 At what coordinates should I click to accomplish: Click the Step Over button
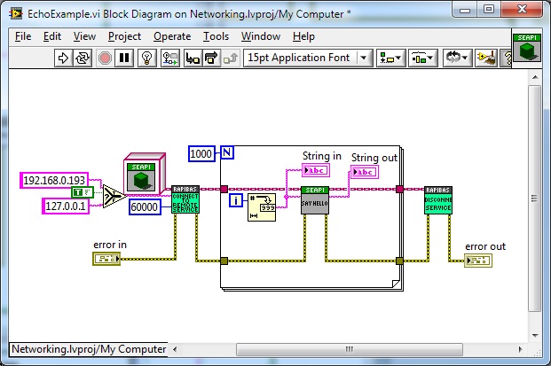211,58
